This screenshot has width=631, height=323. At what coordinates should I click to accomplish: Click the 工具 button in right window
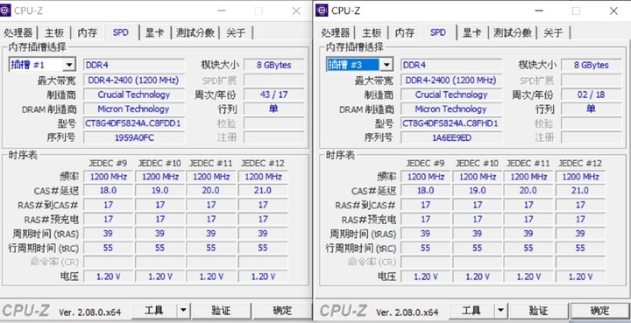(471, 310)
